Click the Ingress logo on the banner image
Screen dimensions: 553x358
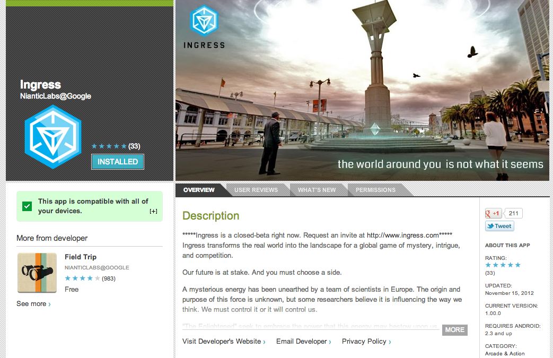[204, 27]
